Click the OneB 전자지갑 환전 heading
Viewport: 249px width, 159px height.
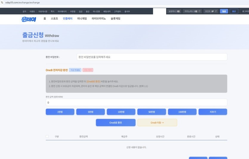(57, 70)
